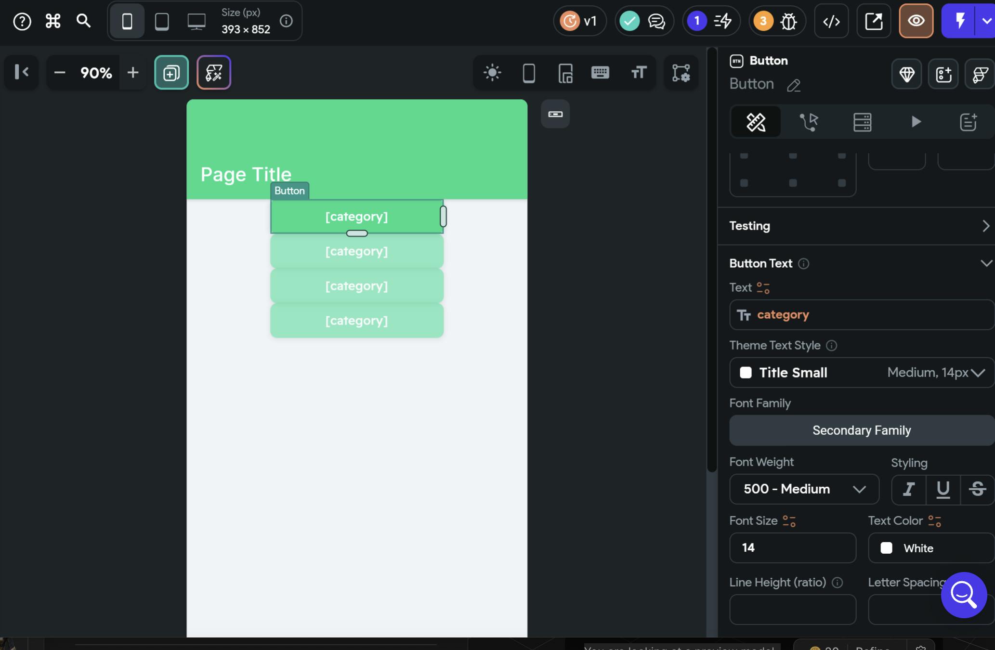Toggle underline styling for button text

[943, 489]
